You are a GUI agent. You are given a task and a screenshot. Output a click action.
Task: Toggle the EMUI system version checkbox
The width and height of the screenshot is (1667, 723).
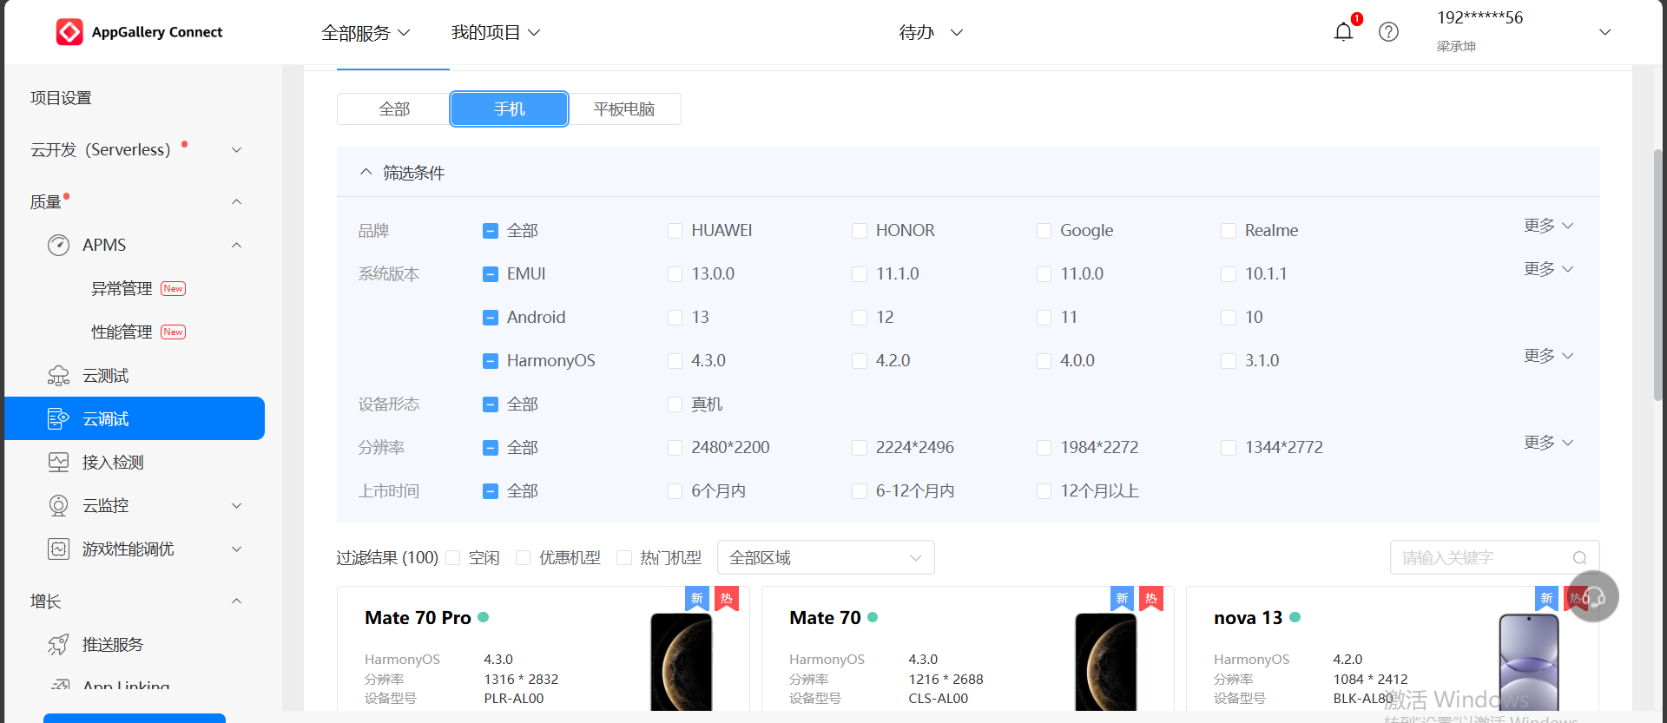point(491,274)
